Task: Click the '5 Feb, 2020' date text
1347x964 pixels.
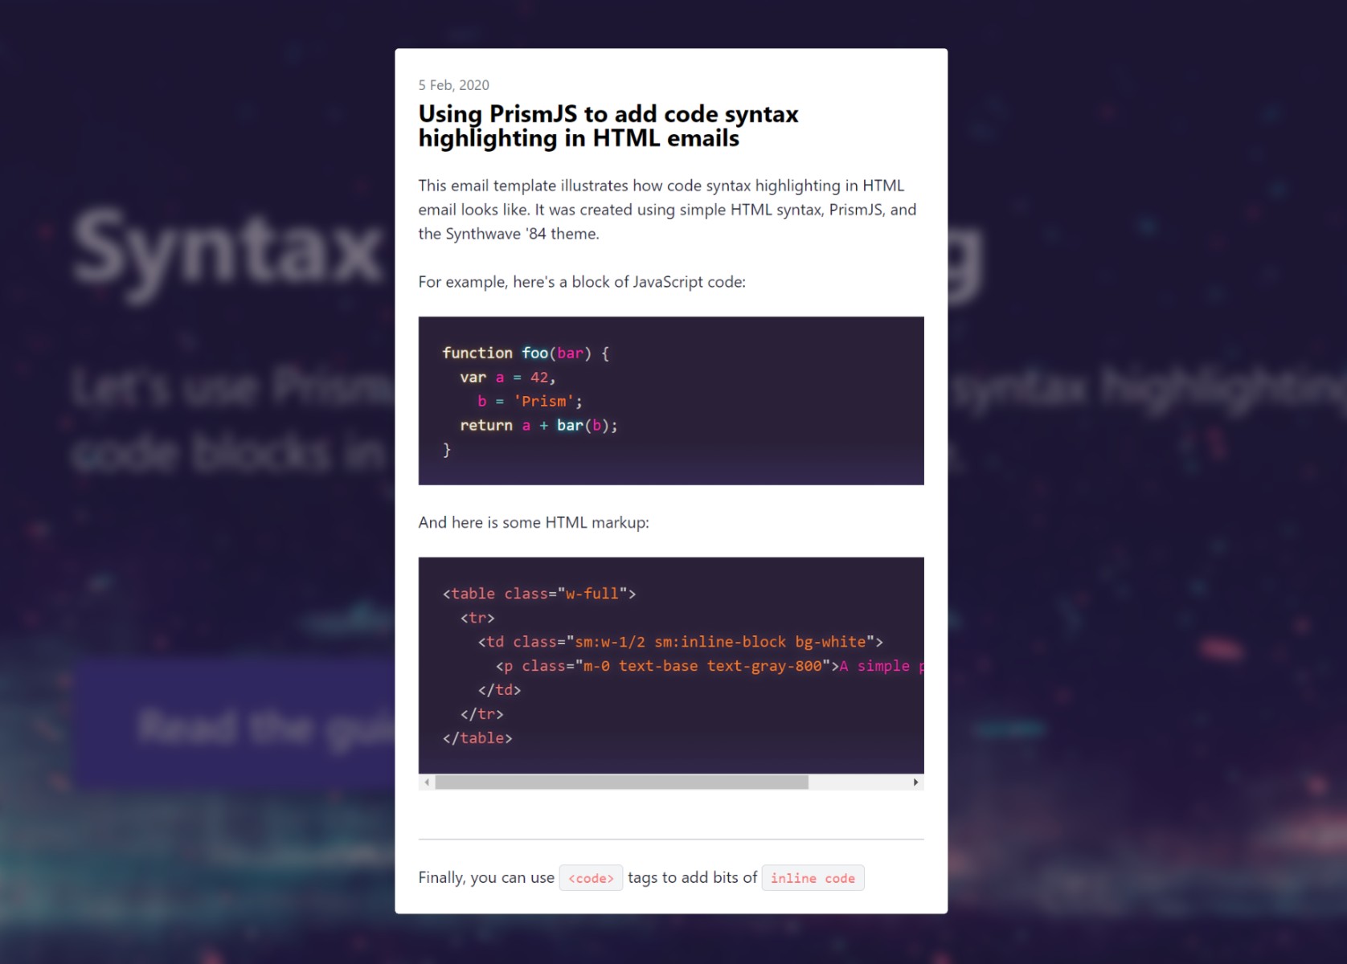Action: [x=453, y=85]
